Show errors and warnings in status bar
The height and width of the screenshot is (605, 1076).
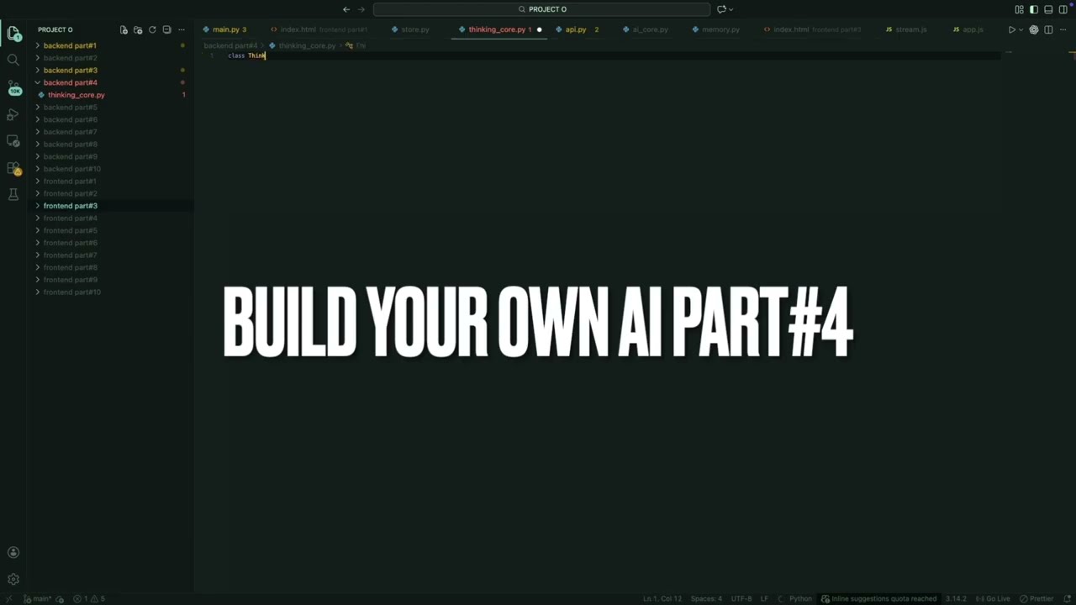pos(89,598)
